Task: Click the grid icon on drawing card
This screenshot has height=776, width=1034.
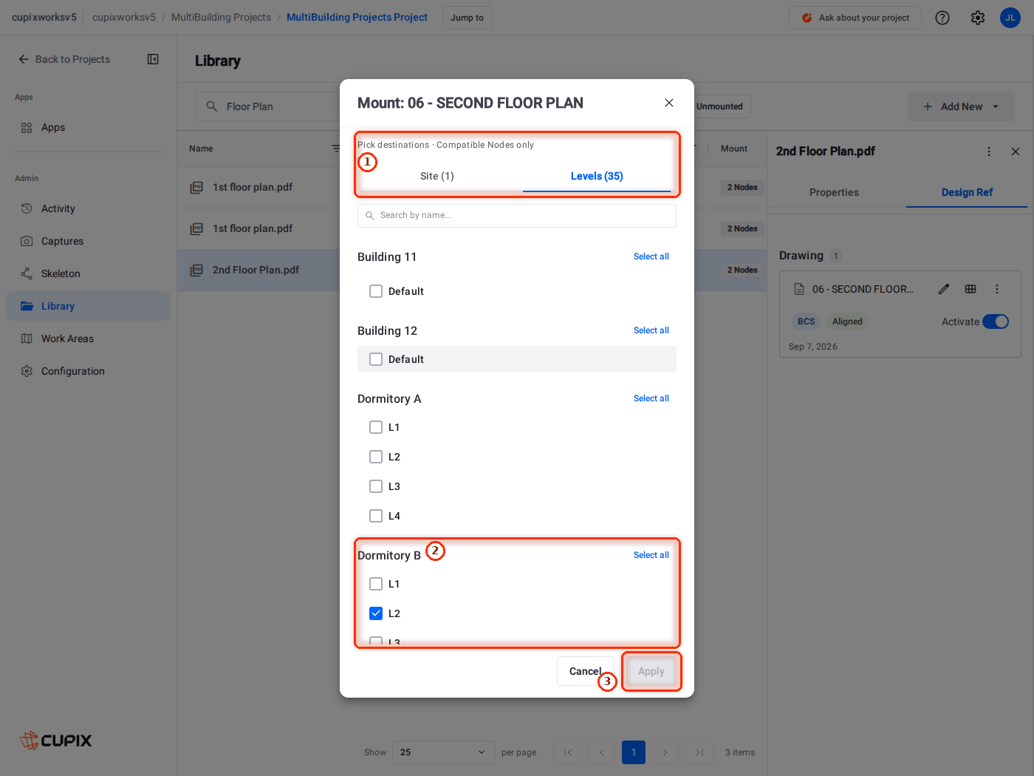Action: click(970, 289)
